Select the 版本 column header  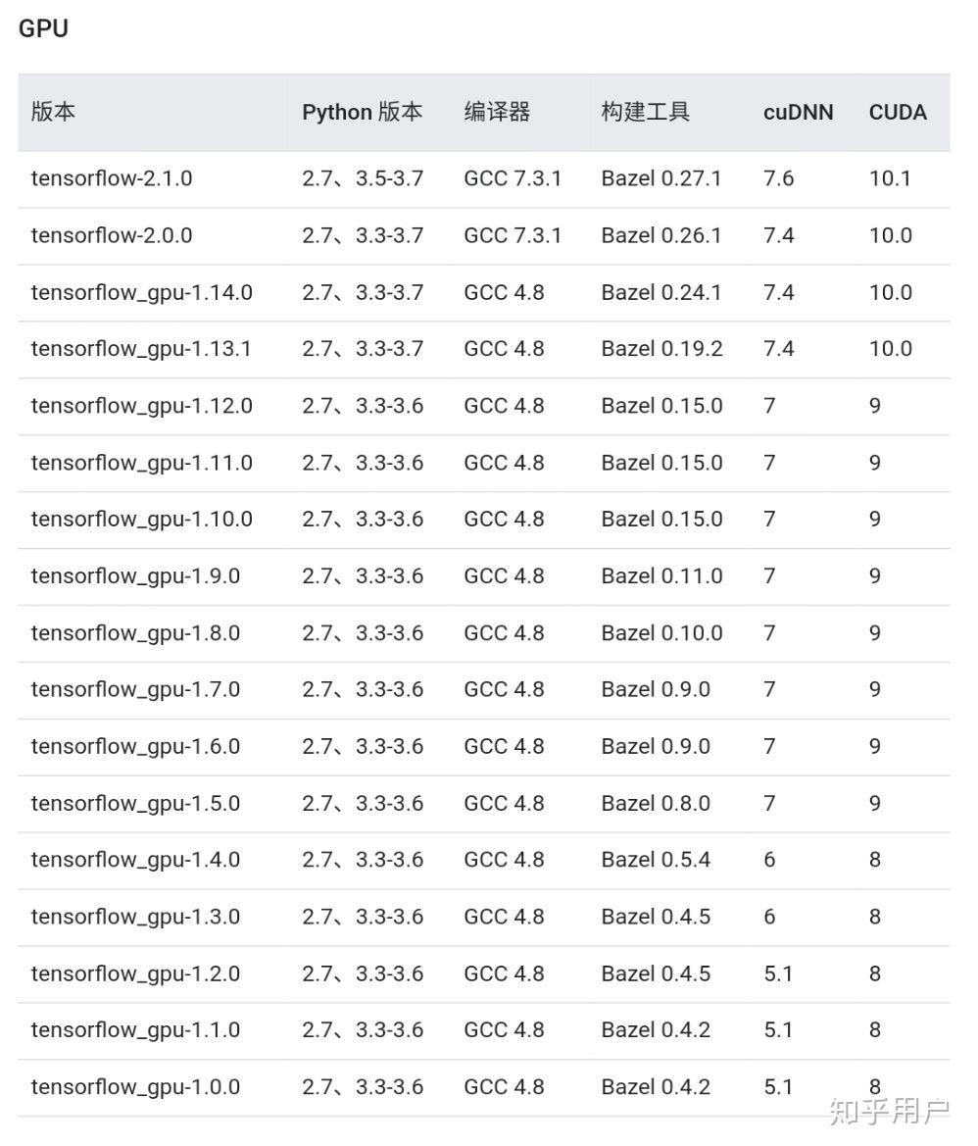point(53,113)
